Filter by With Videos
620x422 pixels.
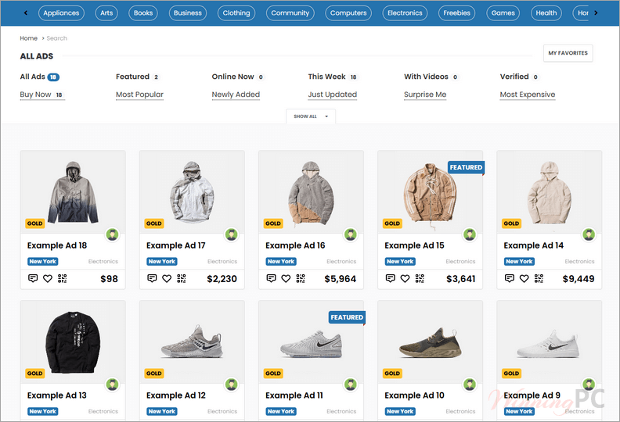[x=431, y=77]
